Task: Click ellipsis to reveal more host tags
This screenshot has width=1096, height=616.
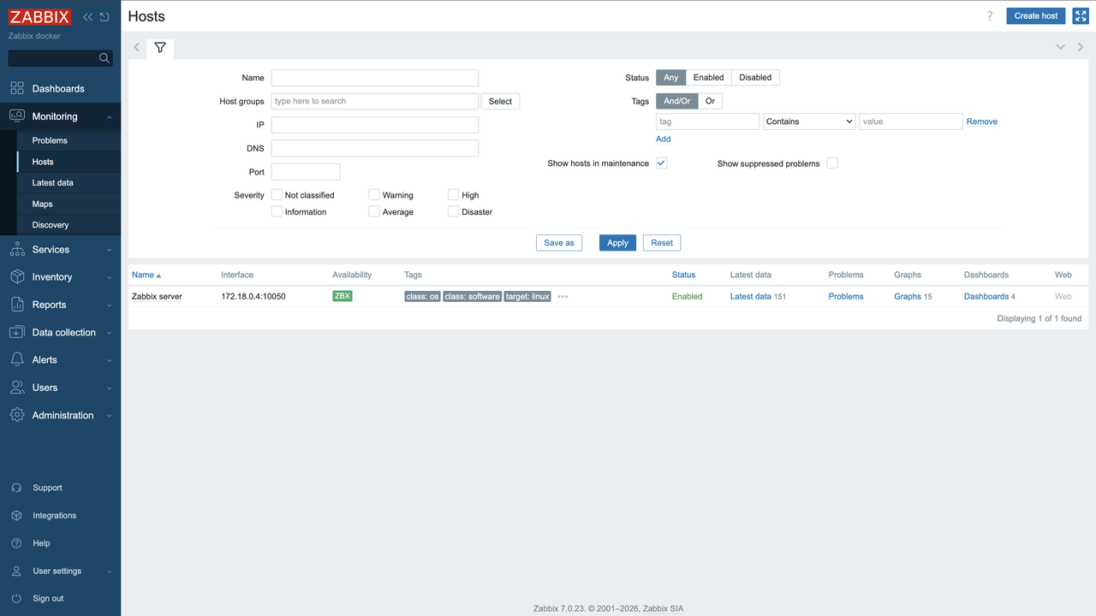Action: (563, 296)
